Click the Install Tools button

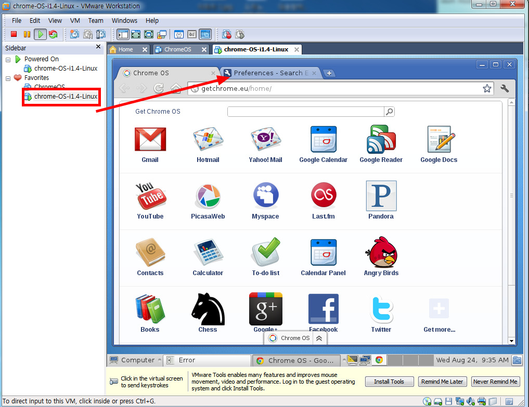coord(389,382)
